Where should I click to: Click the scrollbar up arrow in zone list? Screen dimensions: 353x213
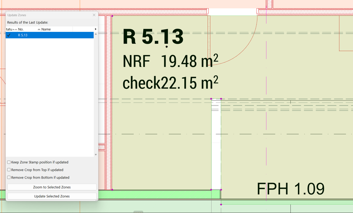pyautogui.click(x=96, y=34)
